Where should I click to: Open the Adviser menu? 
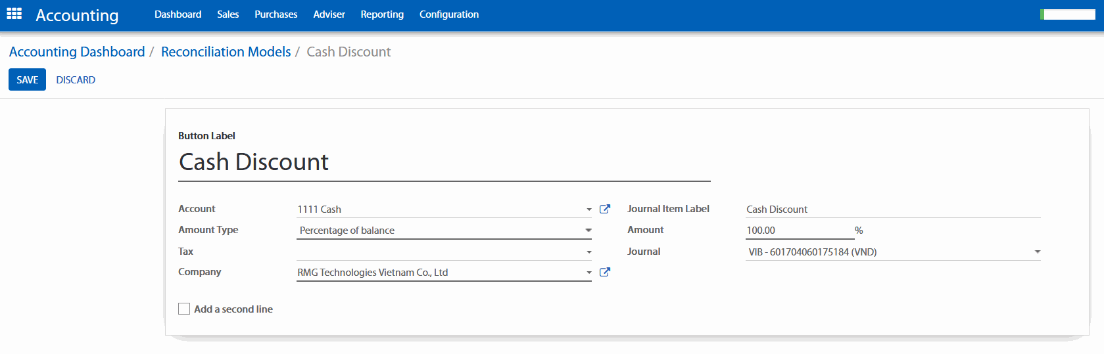(329, 14)
